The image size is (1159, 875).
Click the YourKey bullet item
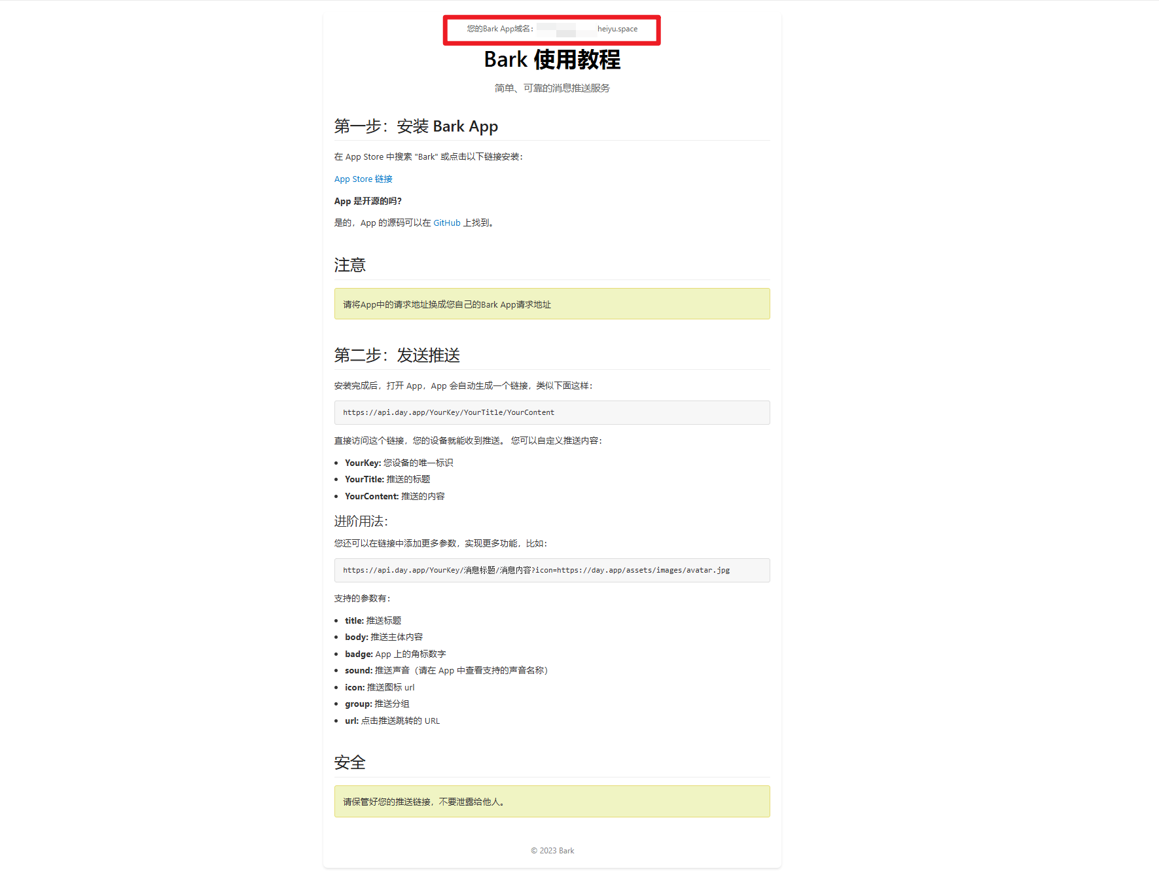click(399, 463)
